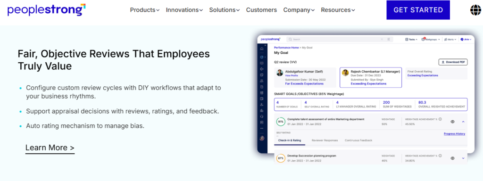Toggle eye icon for Marketing talent assessment goal
Viewport: 483px width, 181px height.
[x=452, y=122]
